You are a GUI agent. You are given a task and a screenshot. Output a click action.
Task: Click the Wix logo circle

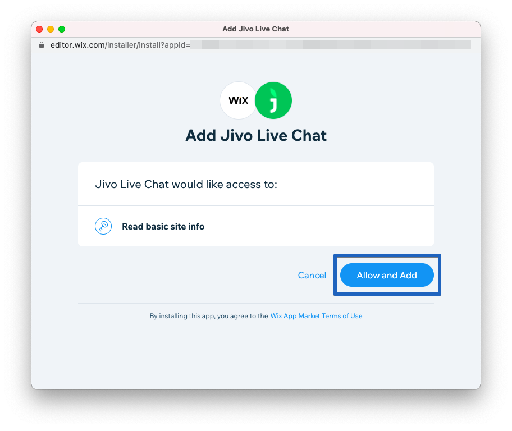tap(239, 100)
